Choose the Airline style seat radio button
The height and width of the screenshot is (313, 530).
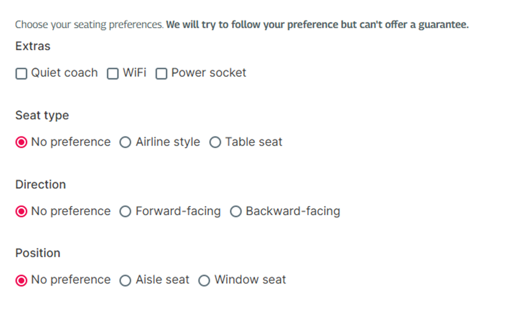tap(126, 142)
